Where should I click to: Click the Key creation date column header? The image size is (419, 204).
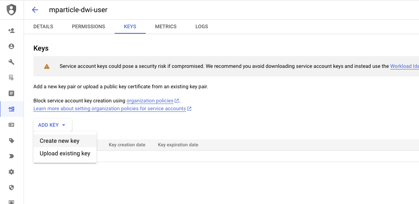(127, 145)
